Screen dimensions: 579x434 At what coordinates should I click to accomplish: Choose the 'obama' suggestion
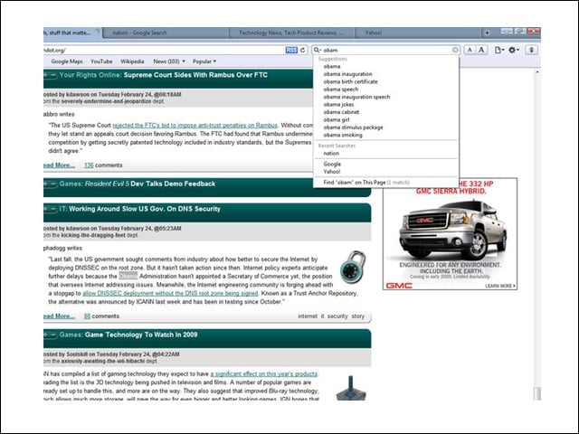(386, 66)
